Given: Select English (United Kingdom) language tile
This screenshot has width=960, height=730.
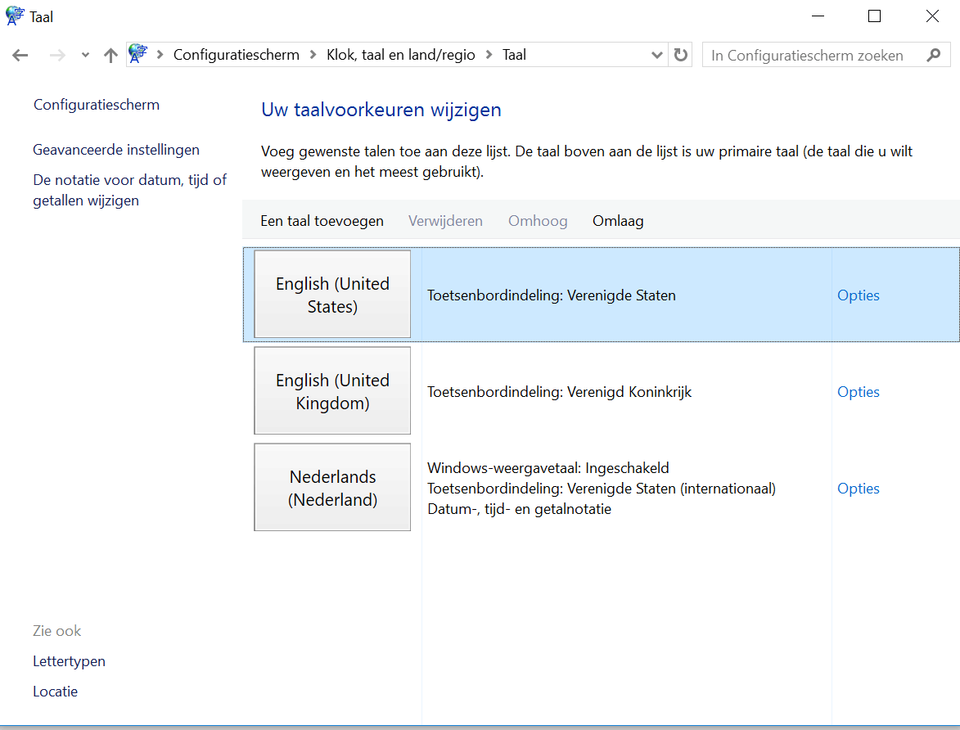Looking at the screenshot, I should tap(332, 390).
